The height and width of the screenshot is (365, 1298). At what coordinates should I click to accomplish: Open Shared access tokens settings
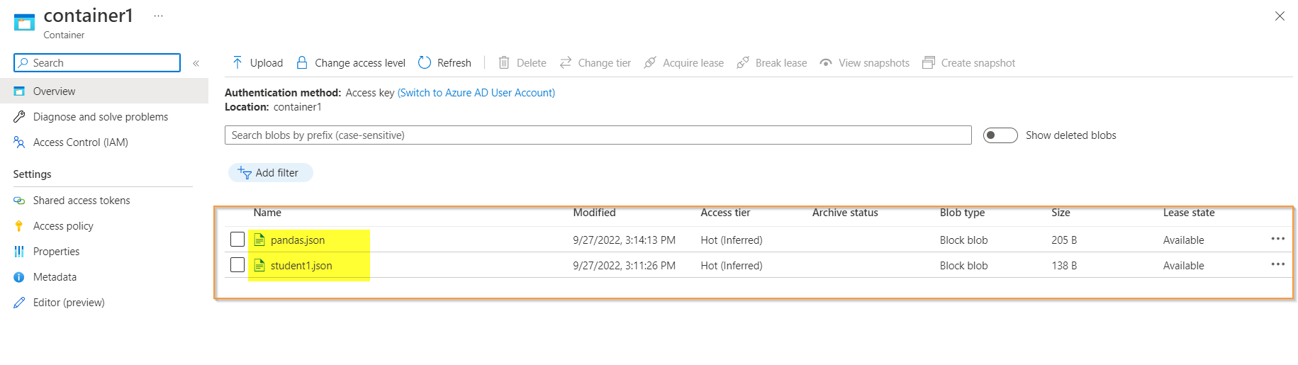click(x=82, y=201)
